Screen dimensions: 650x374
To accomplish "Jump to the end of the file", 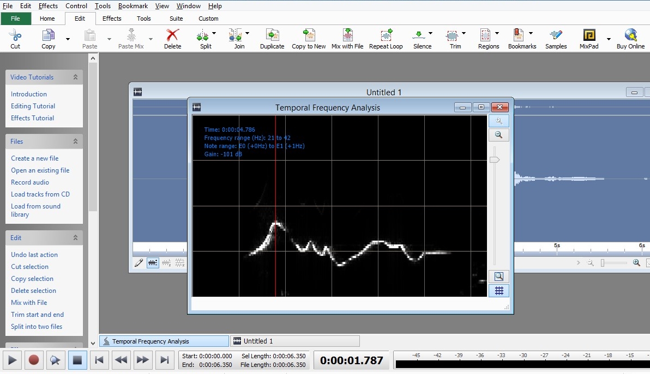I will click(165, 360).
